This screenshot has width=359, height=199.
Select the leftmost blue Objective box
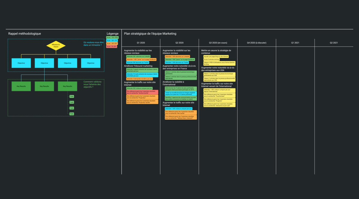click(x=21, y=63)
